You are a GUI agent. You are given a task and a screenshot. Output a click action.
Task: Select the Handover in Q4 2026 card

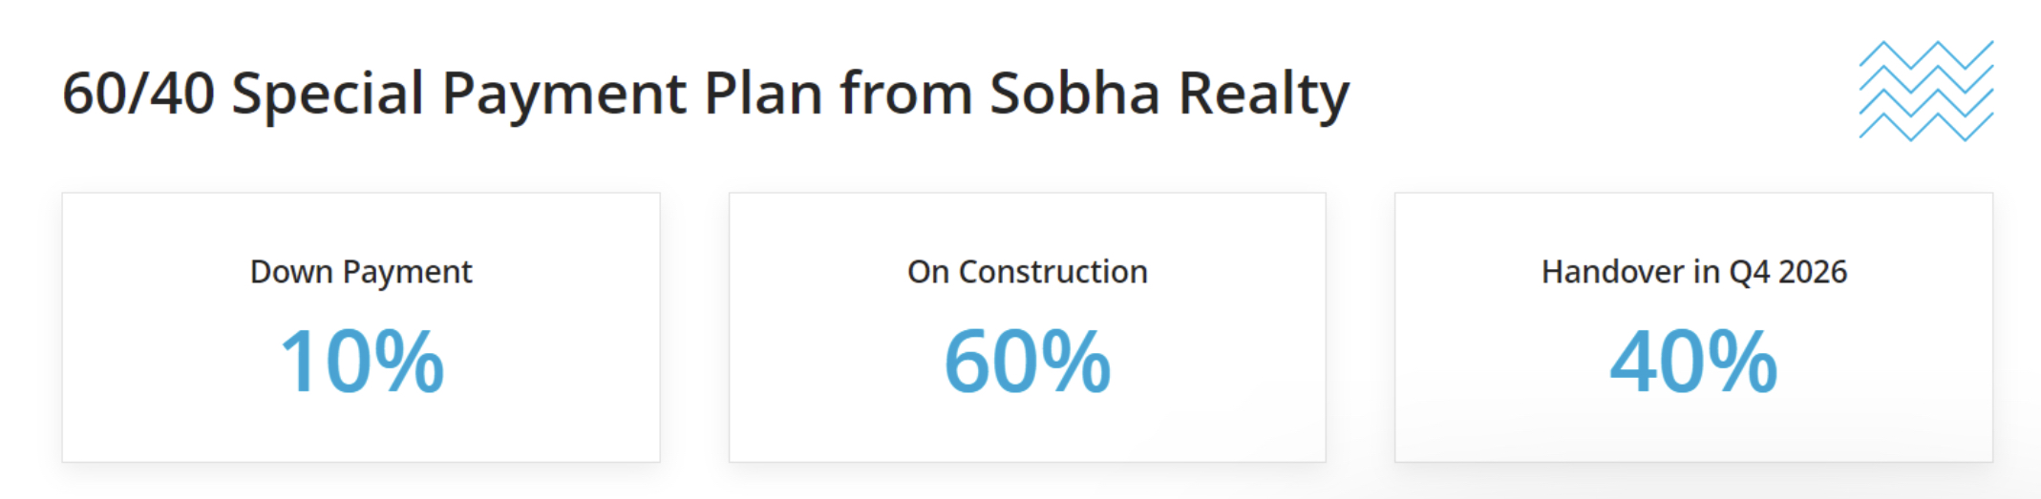click(1693, 429)
